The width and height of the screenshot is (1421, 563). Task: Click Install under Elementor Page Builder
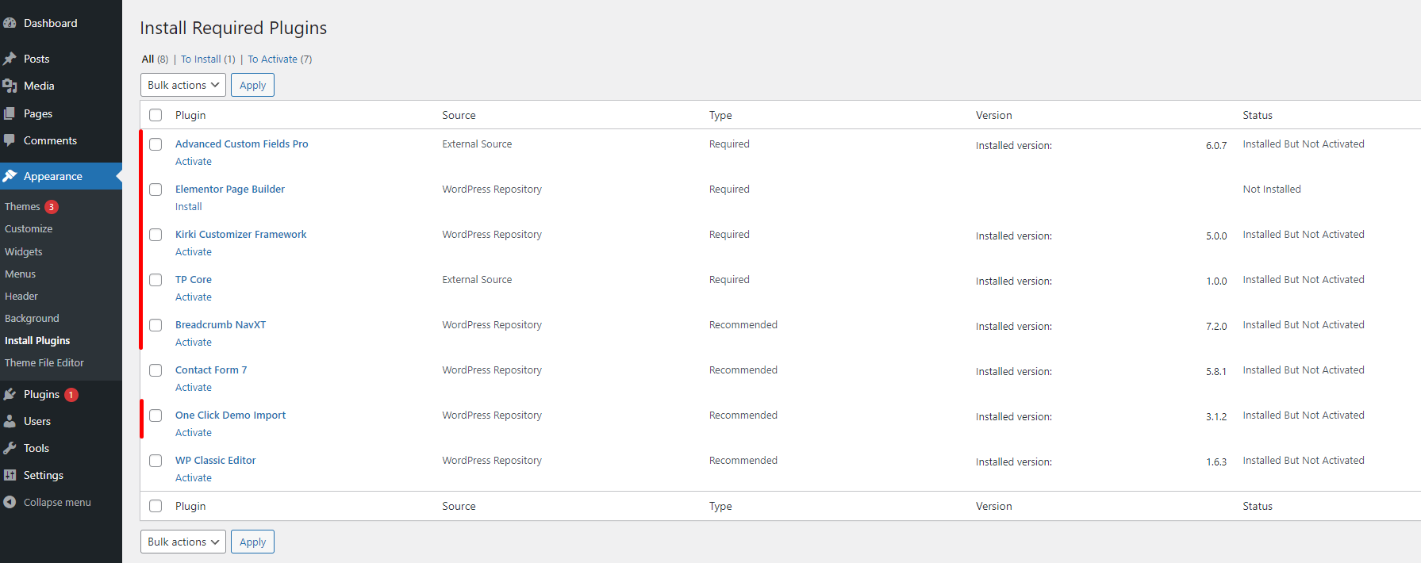189,206
